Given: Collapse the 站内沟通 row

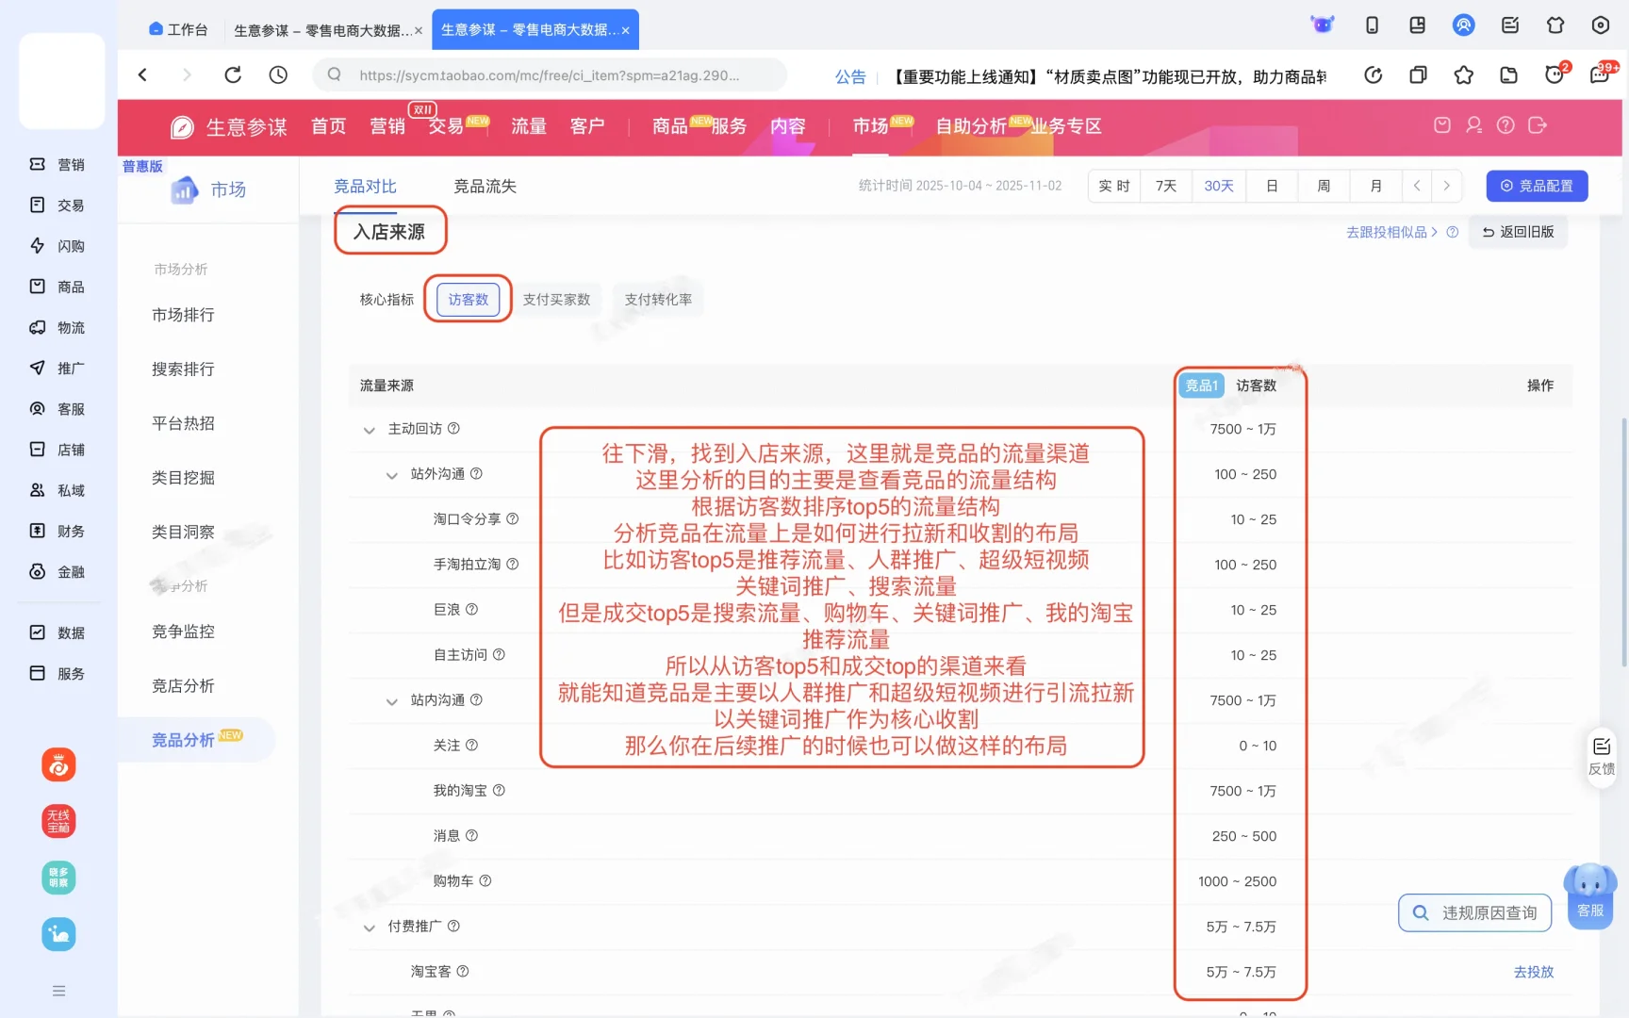Looking at the screenshot, I should tap(391, 701).
